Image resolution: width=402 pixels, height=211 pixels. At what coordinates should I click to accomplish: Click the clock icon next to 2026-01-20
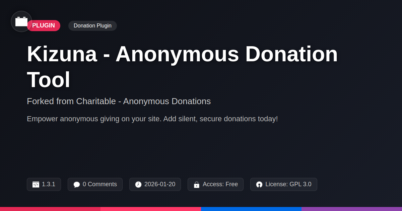138,185
